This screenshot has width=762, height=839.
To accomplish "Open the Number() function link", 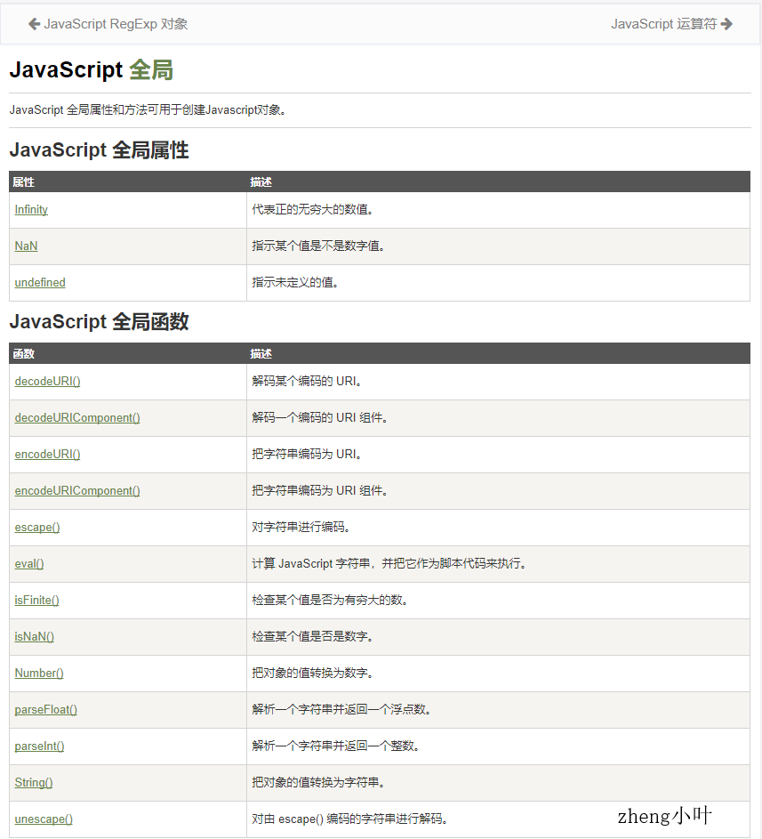I will tap(39, 674).
